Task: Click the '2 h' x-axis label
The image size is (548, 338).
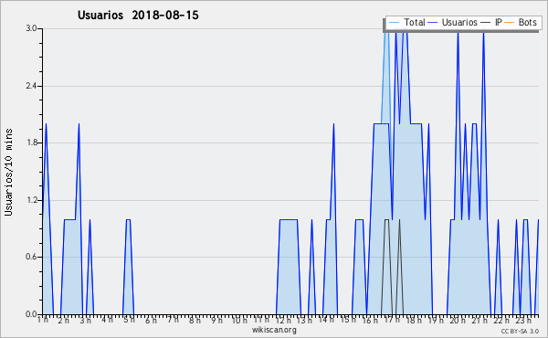Action: pyautogui.click(x=63, y=320)
